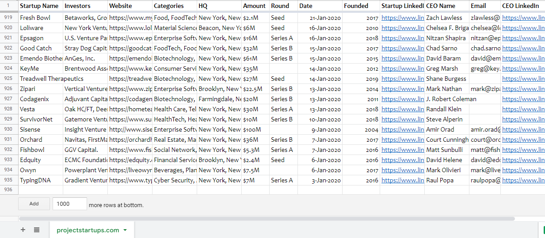The image size is (545, 238).
Task: Select the Insight Venture investors cell
Action: pos(85,129)
